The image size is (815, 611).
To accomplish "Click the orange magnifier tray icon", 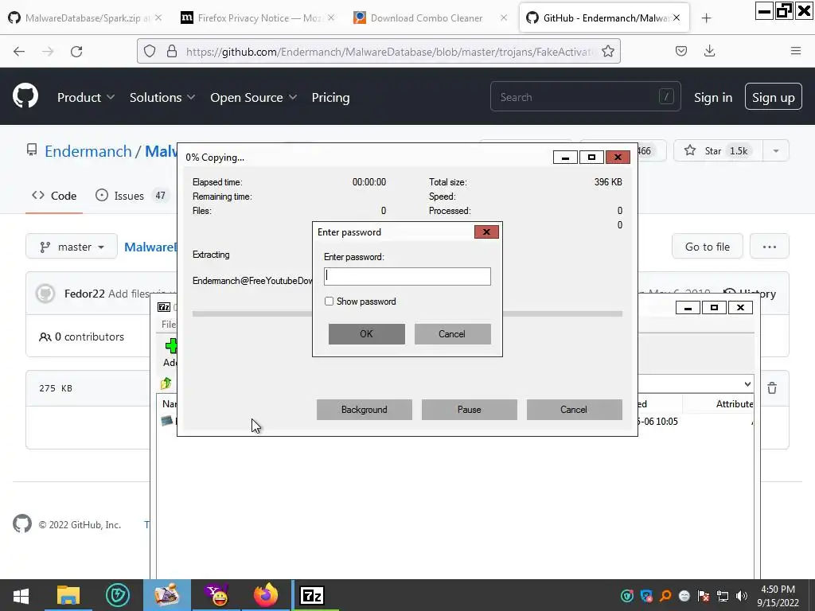I will [665, 596].
